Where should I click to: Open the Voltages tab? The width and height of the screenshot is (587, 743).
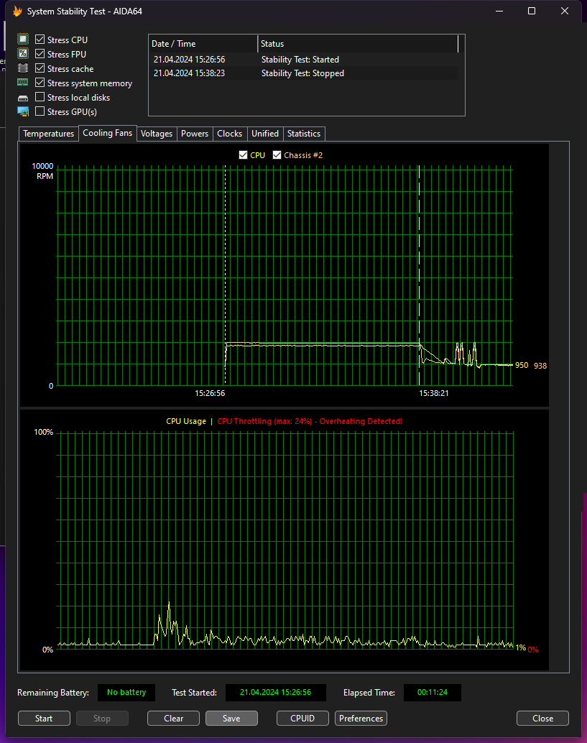tap(157, 134)
